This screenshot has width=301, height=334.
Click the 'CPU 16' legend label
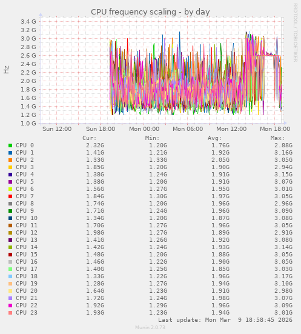click(27, 262)
